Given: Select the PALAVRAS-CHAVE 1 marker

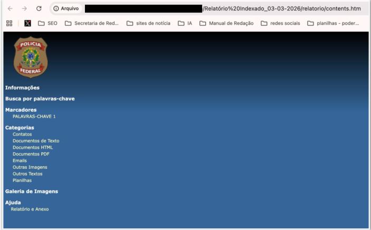Looking at the screenshot, I should 34,116.
